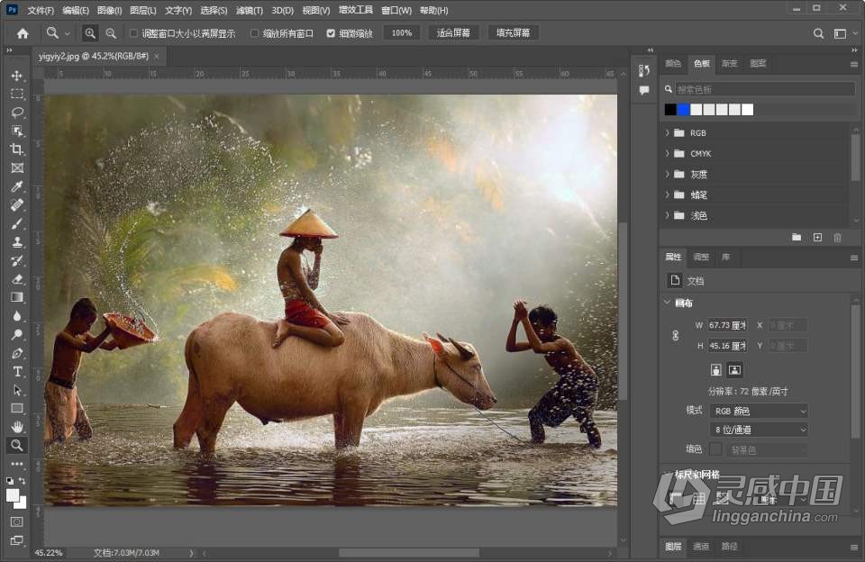The image size is (865, 562).
Task: Select the Rectangular Marquee tool
Action: click(17, 94)
